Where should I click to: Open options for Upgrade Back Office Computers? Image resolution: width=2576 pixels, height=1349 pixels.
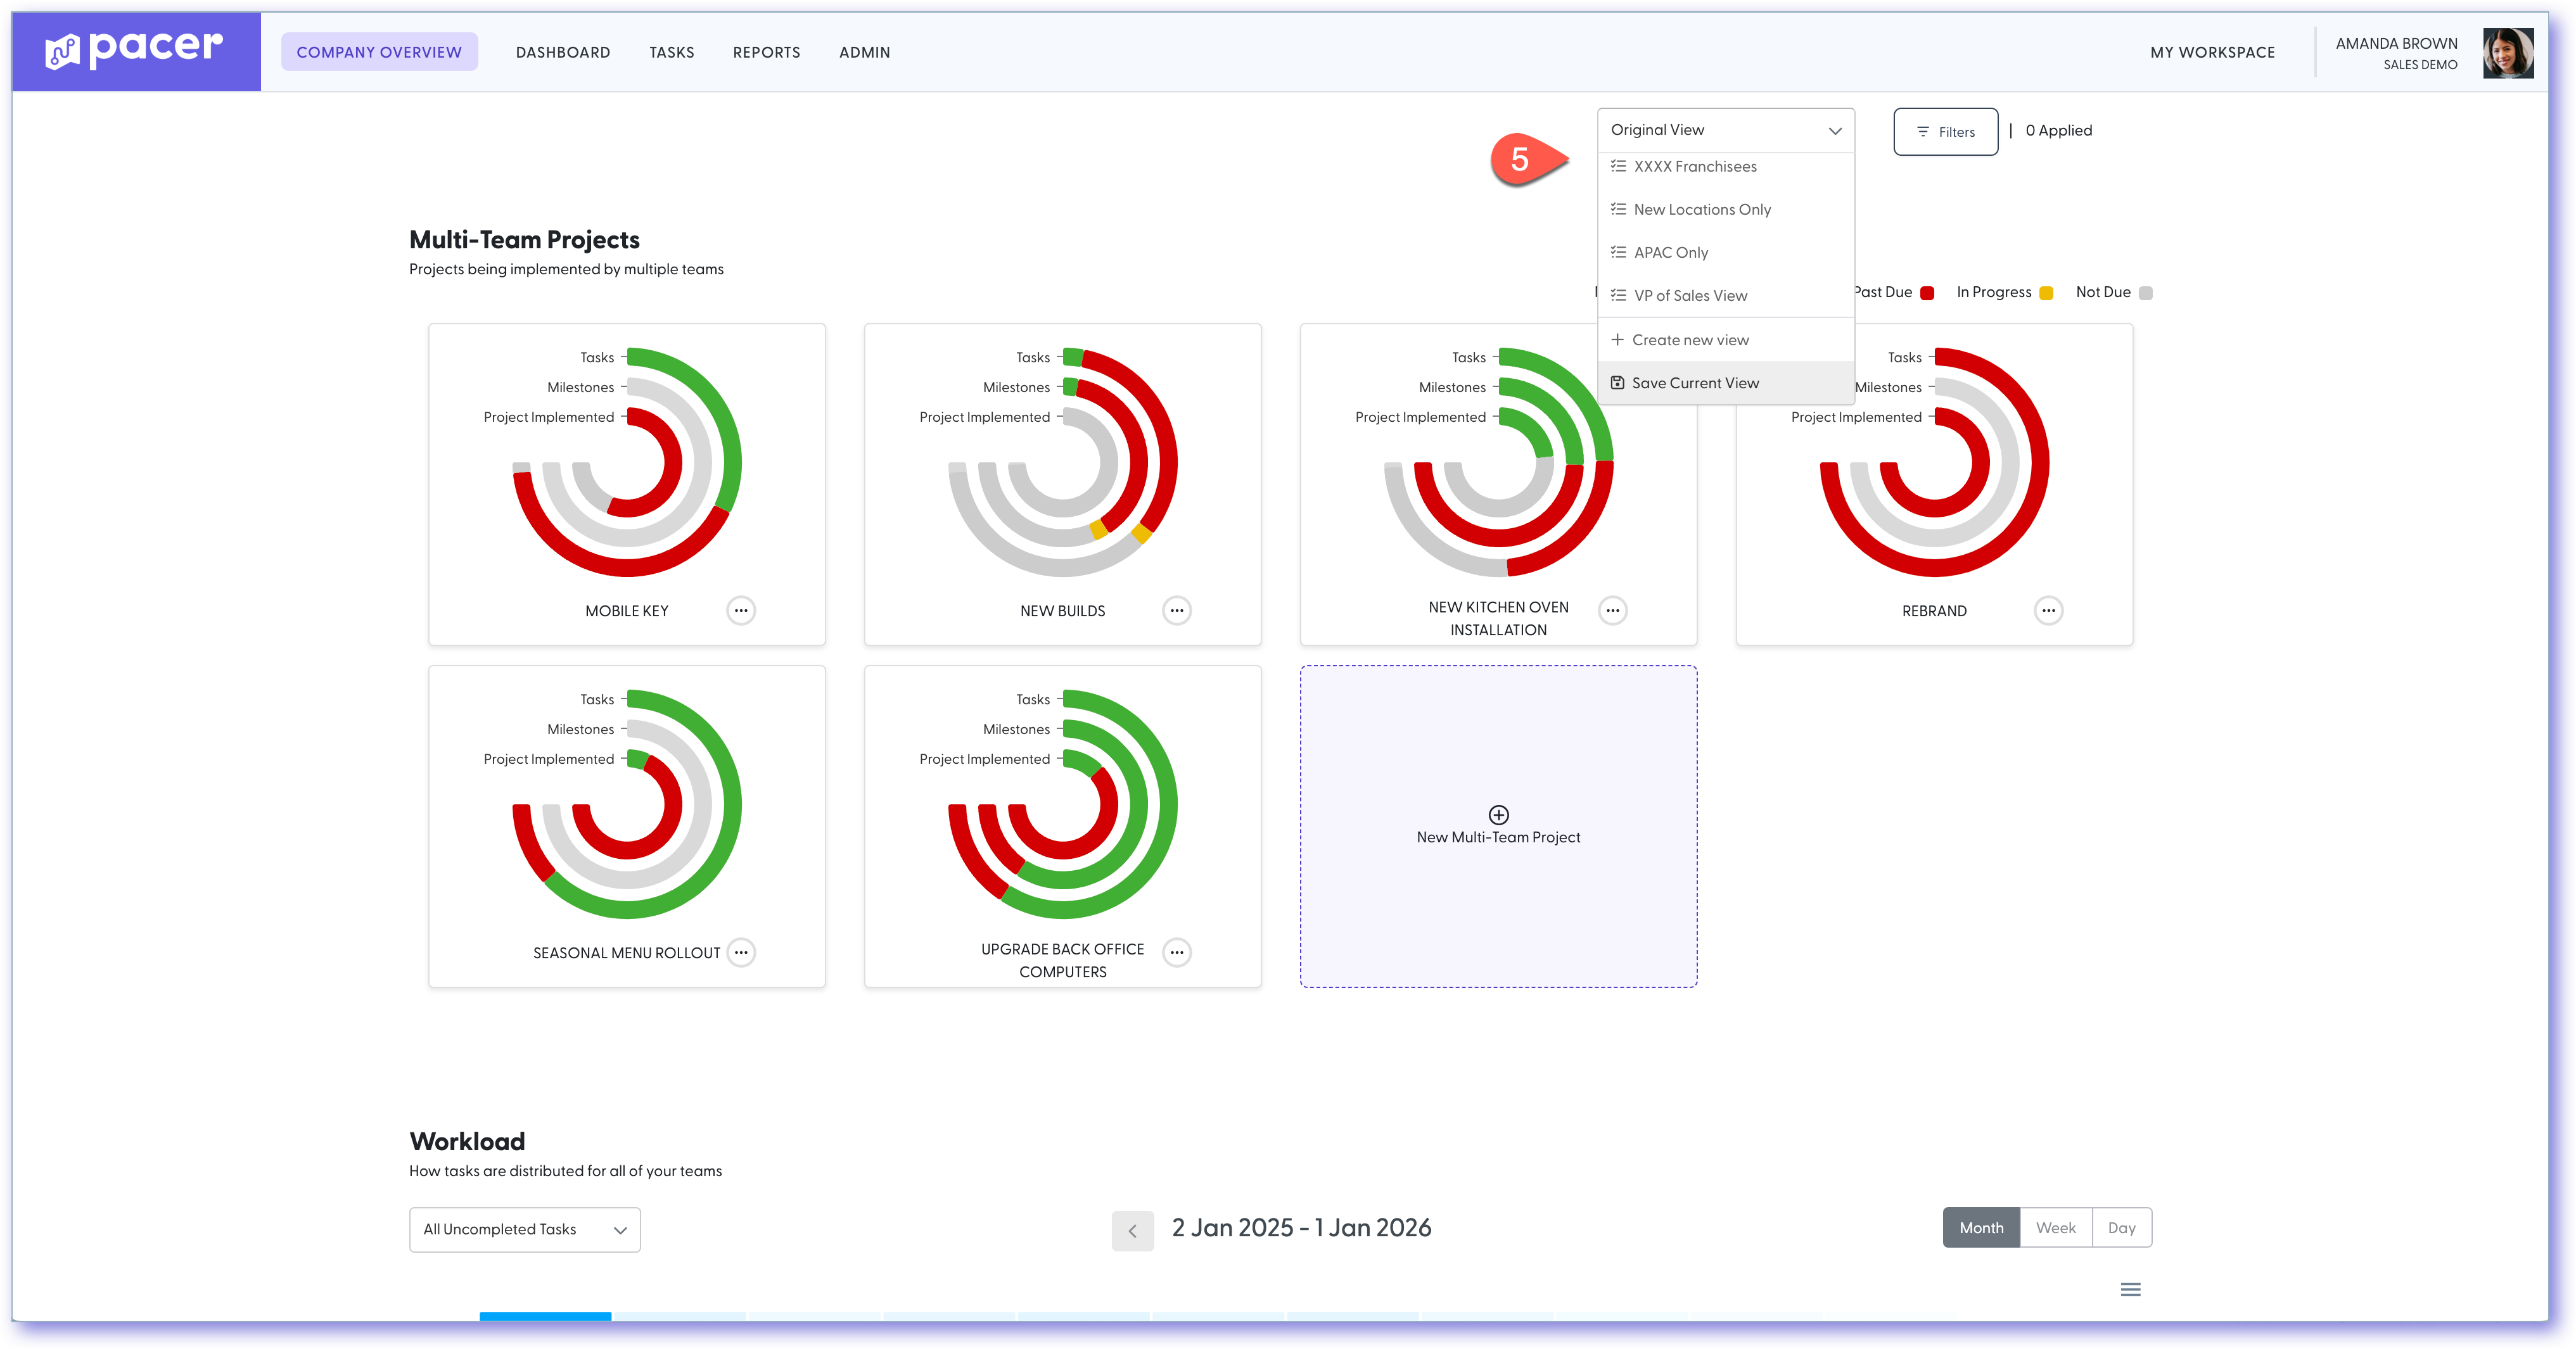click(x=1177, y=952)
